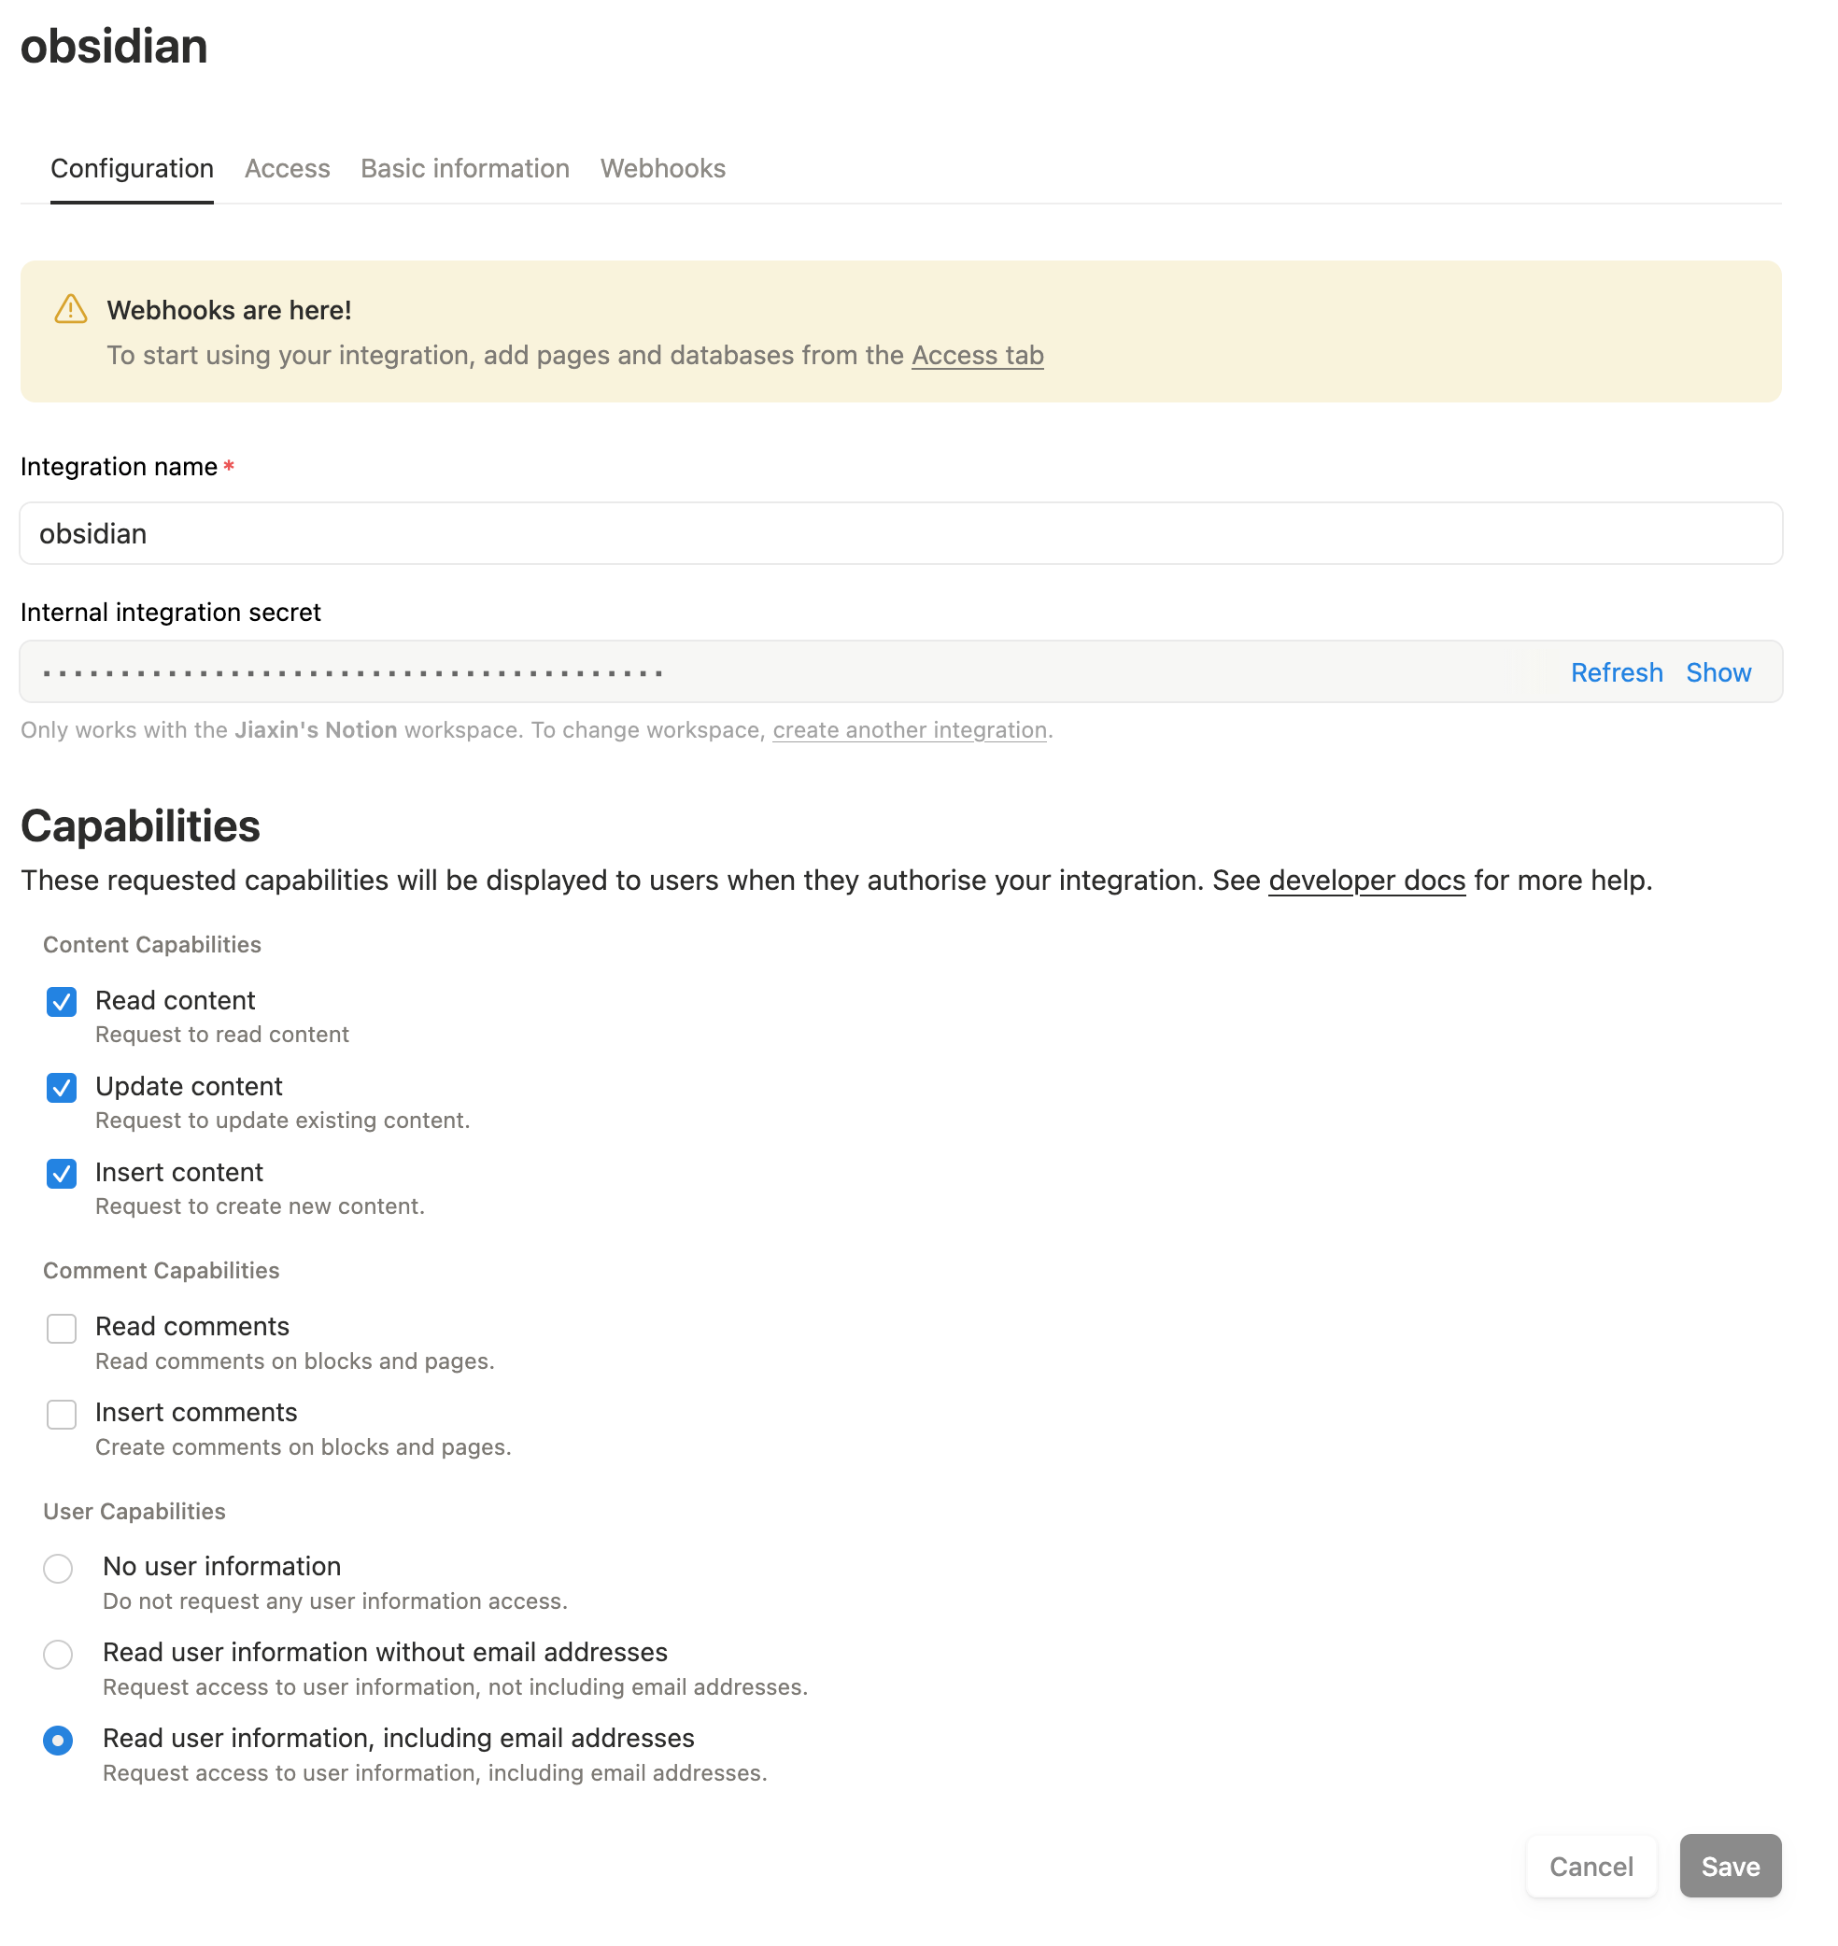Open the Access tab link in banner
This screenshot has width=1838, height=1946.
(x=976, y=356)
